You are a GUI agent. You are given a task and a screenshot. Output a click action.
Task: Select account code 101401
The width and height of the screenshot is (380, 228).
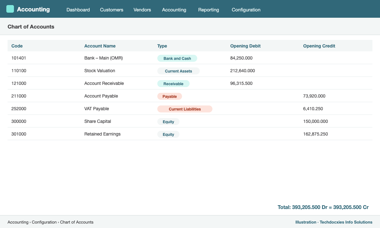[19, 58]
